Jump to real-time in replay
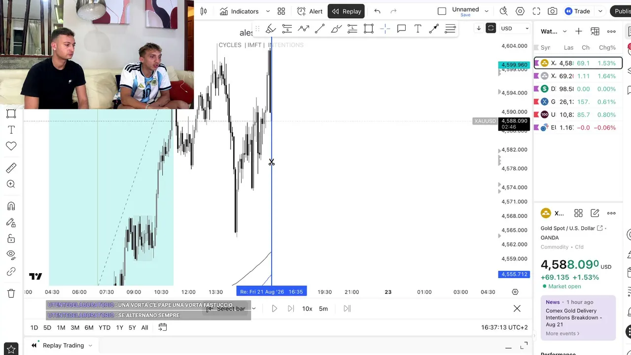Image resolution: width=631 pixels, height=355 pixels. point(347,309)
